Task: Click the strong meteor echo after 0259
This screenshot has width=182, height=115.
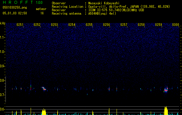Action: coord(166,90)
